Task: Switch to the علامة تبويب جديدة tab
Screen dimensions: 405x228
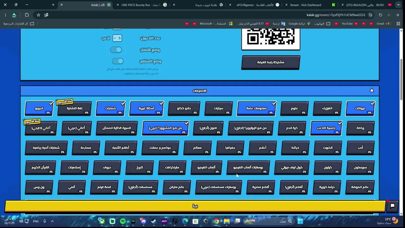Action: coord(206,5)
